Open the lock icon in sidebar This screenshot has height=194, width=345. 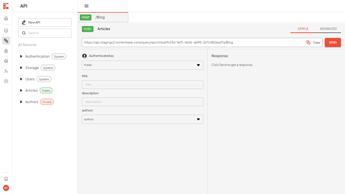pyautogui.click(x=6, y=51)
